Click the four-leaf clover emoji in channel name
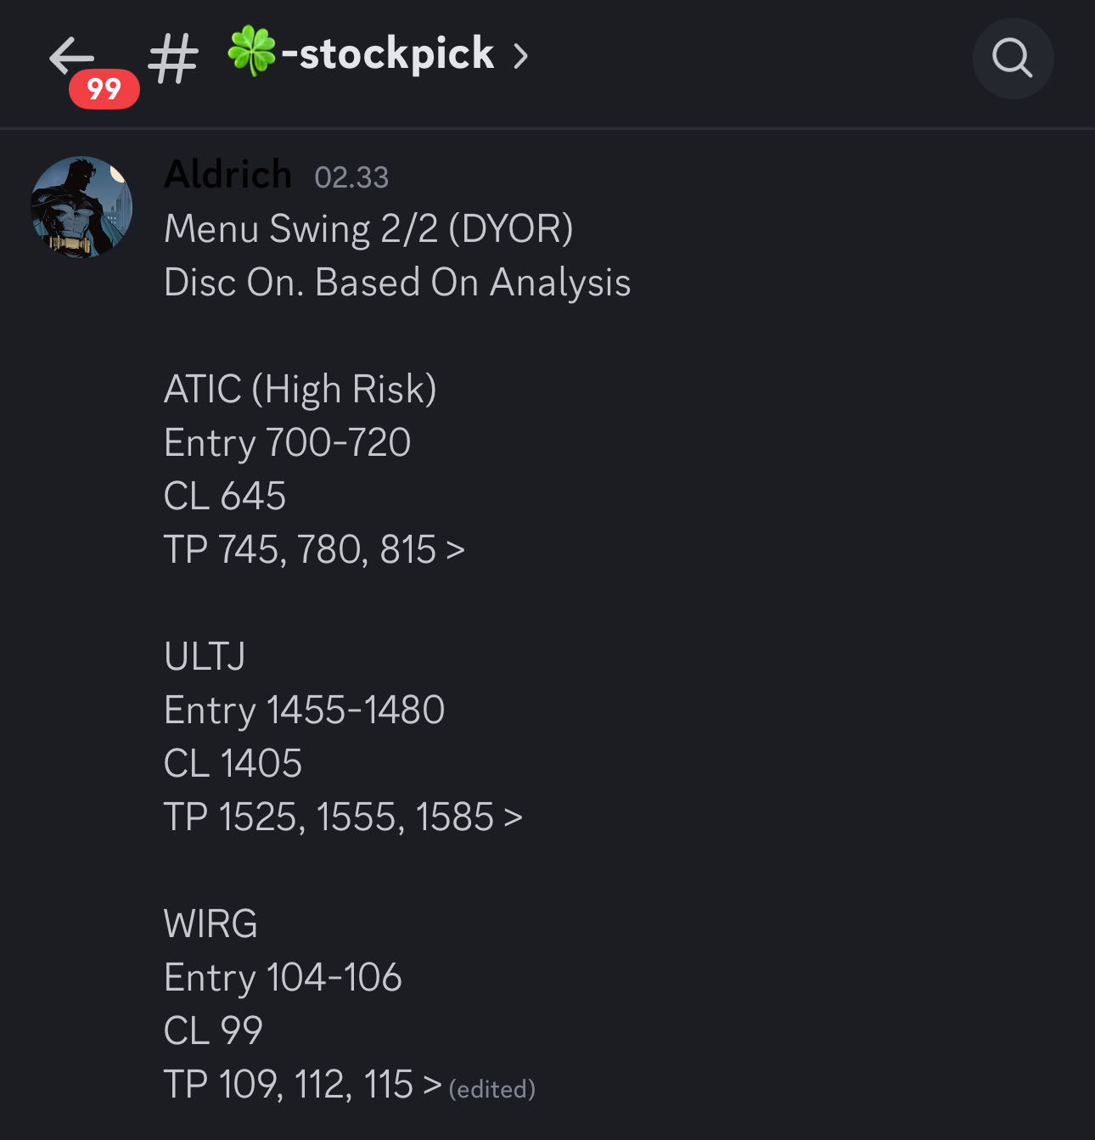The height and width of the screenshot is (1140, 1095). (251, 52)
